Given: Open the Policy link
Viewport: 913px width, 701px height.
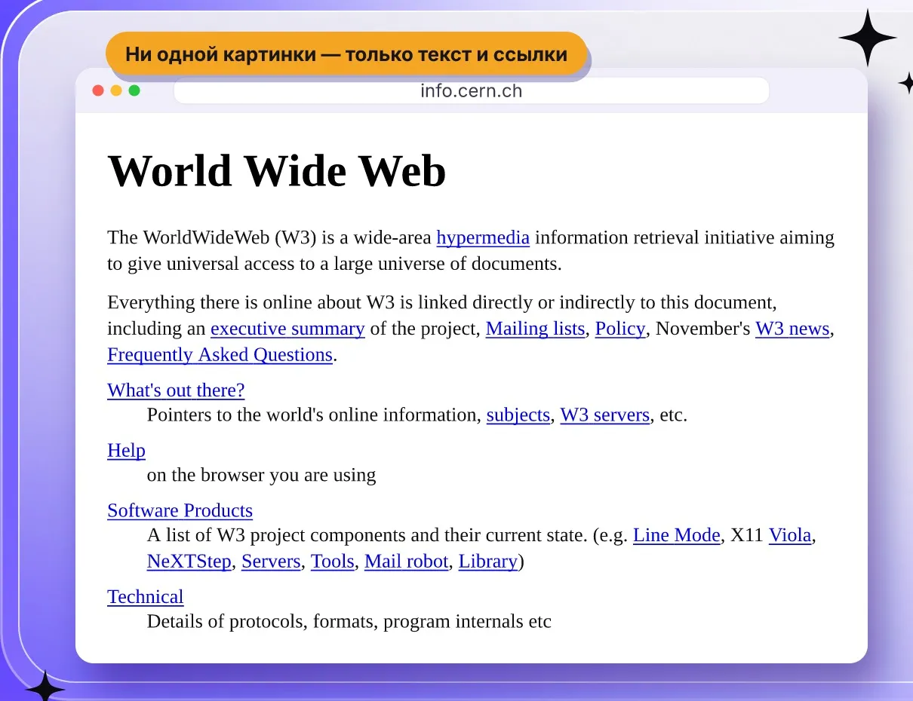Looking at the screenshot, I should click(620, 329).
